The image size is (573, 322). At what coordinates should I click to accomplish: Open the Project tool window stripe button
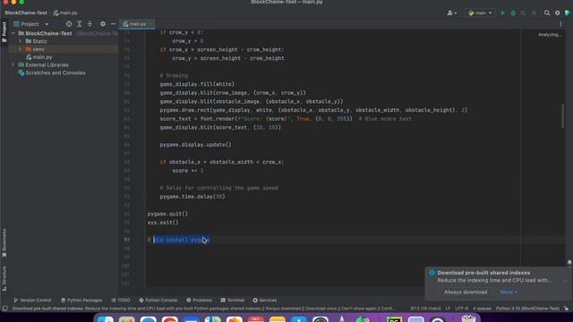pyautogui.click(x=4, y=32)
